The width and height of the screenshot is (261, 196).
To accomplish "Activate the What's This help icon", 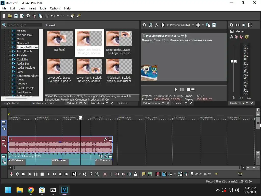I will [x=79, y=16].
